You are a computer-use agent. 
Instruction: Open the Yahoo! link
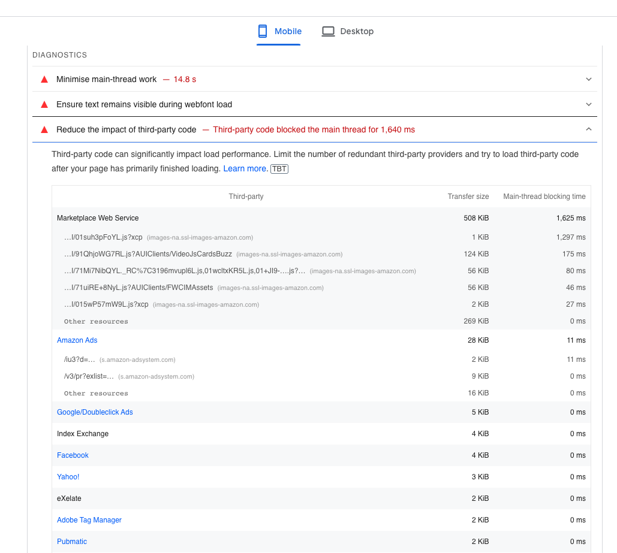tap(68, 477)
